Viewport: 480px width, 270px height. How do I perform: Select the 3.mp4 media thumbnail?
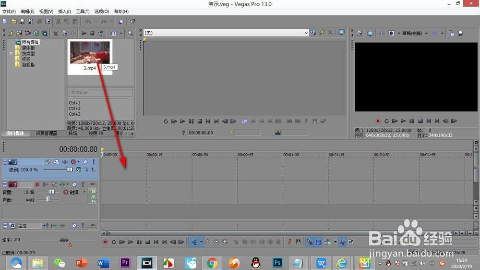coord(90,53)
